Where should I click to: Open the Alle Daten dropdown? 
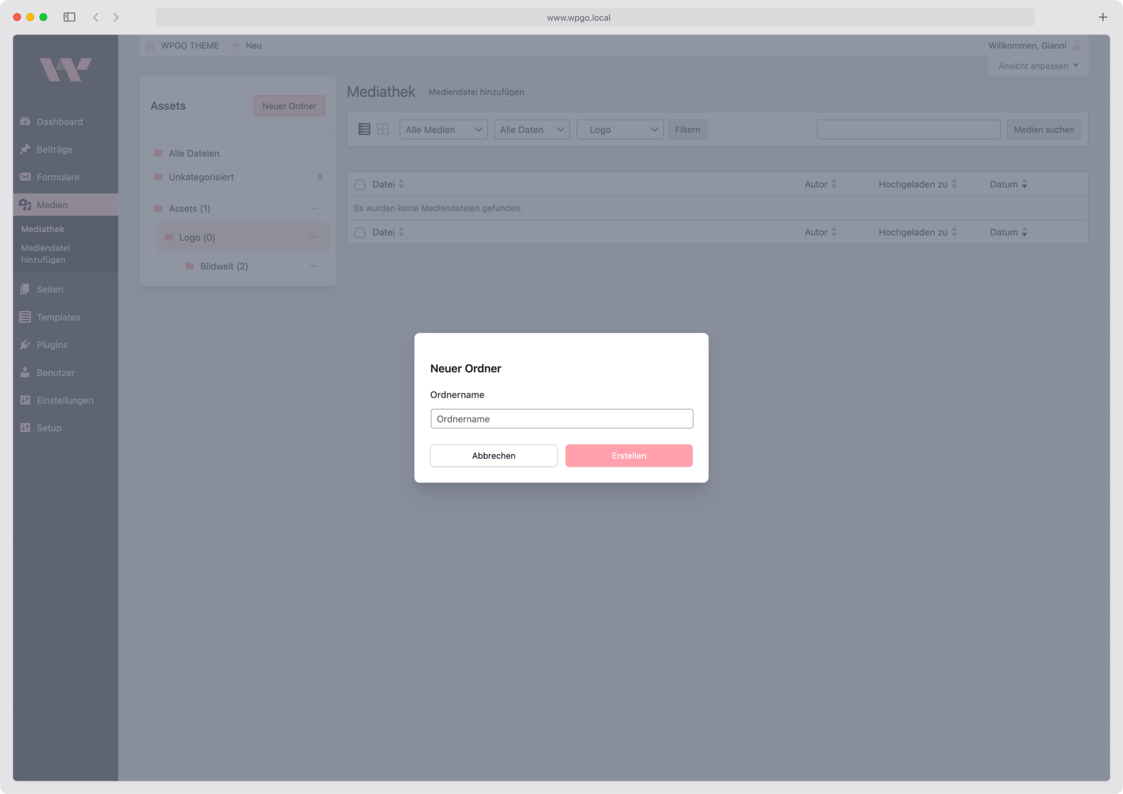point(531,129)
